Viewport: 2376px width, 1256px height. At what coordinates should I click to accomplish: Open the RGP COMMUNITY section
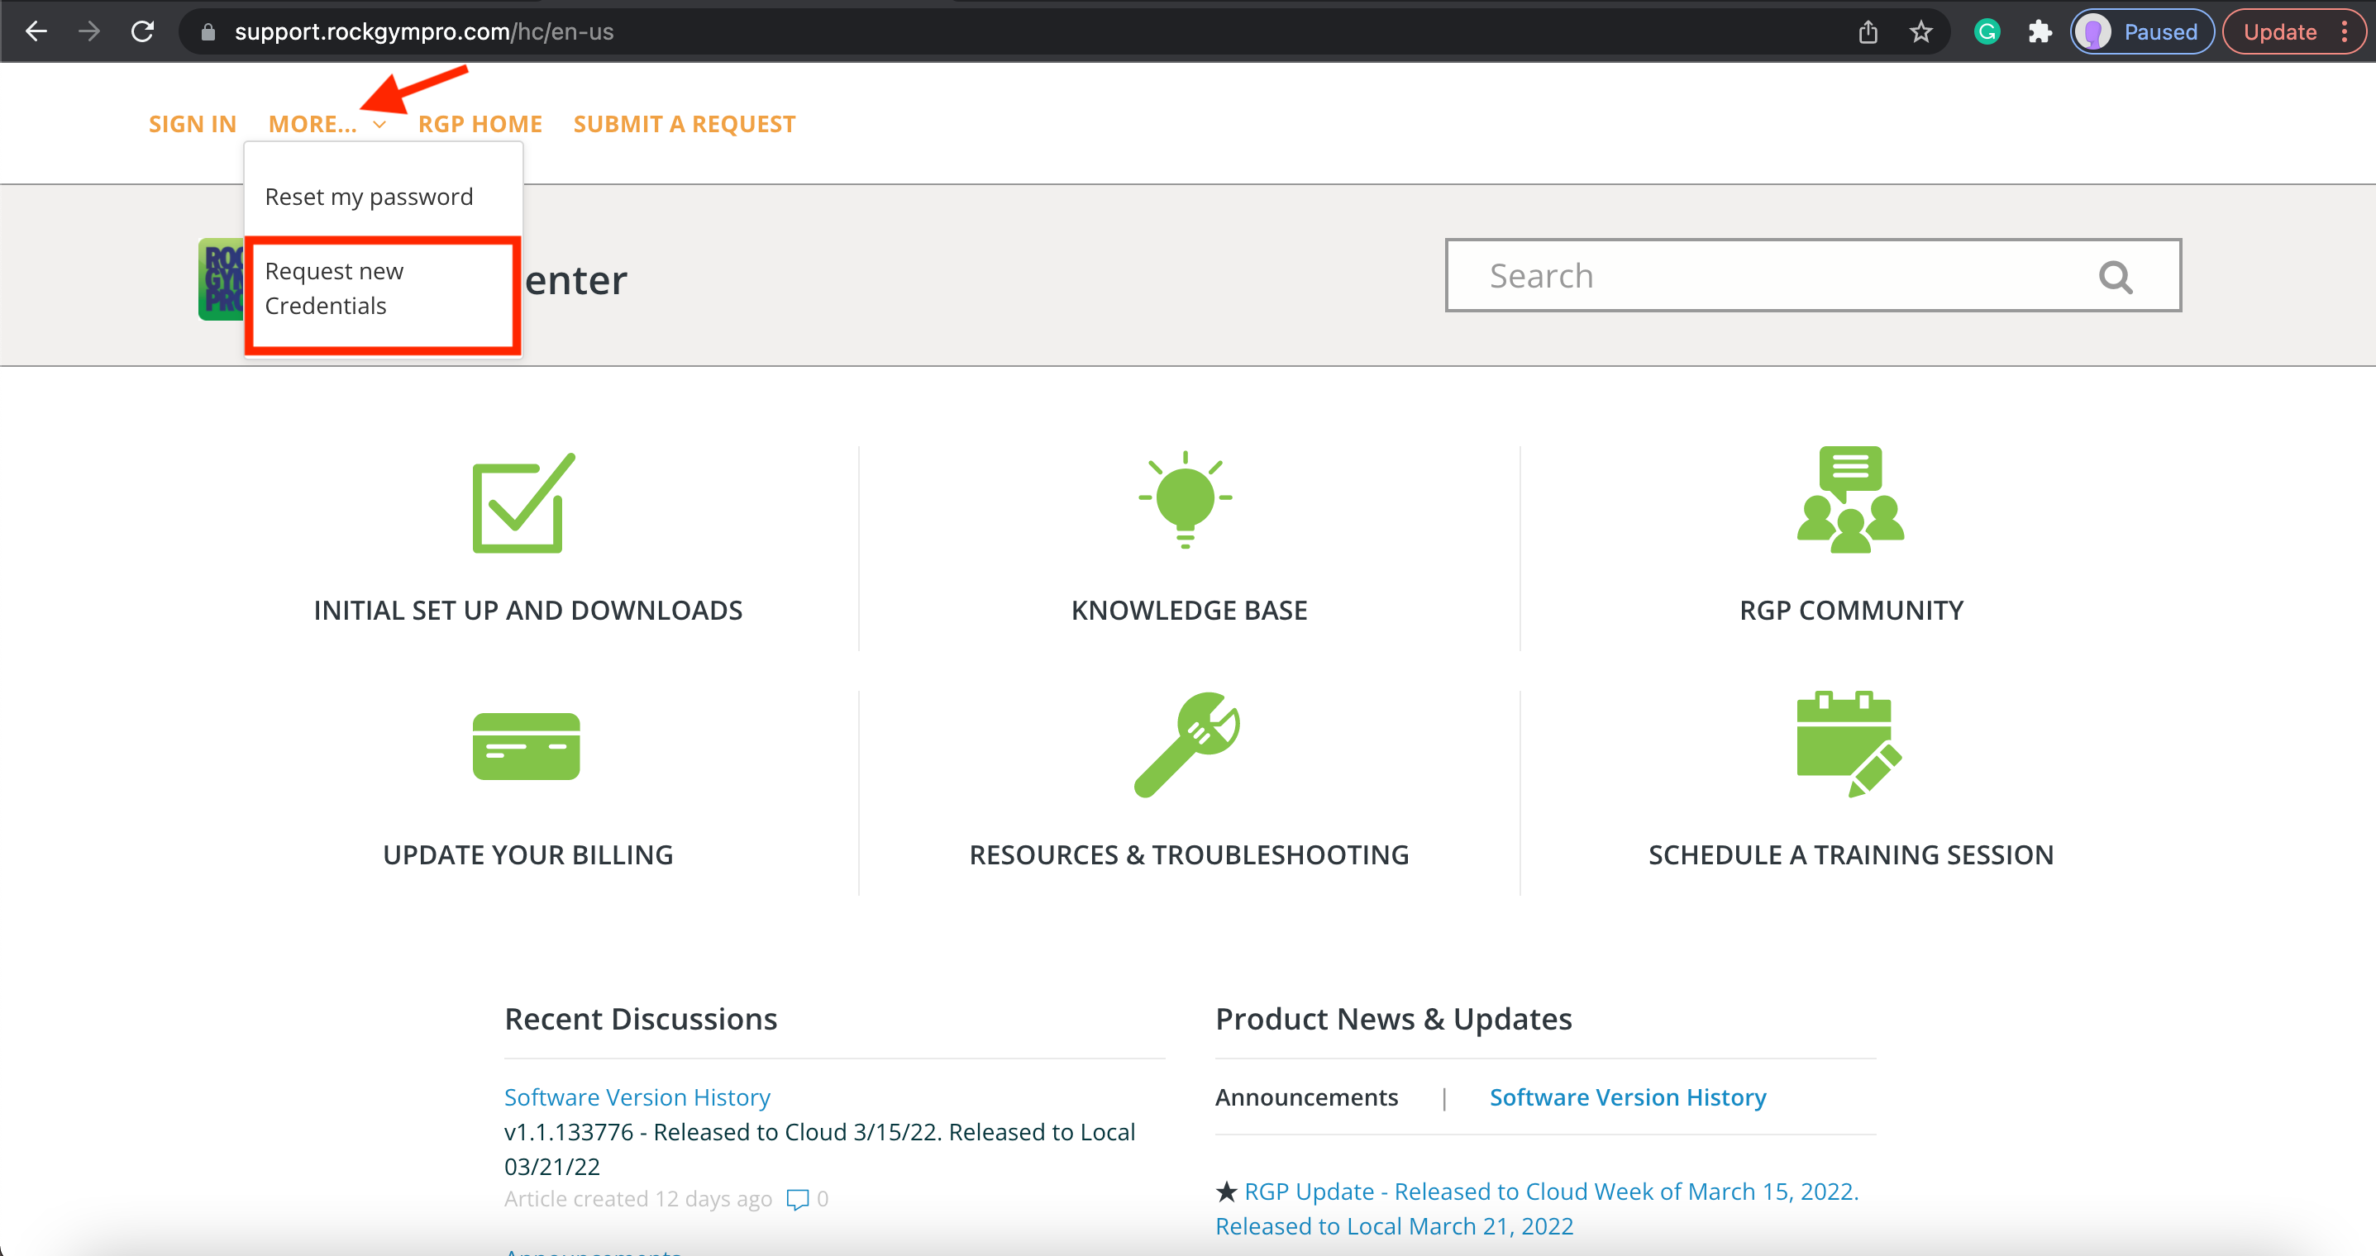(1851, 611)
